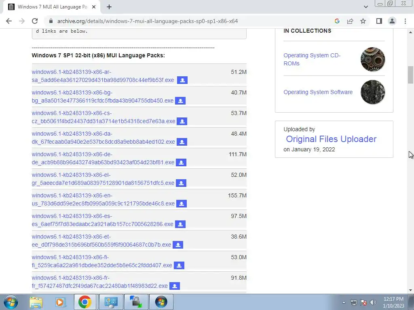Download the x86-fi-fi language pack icon
414x310 pixels.
(179, 265)
